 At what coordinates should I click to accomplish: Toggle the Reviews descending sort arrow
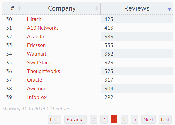pos(169,9)
